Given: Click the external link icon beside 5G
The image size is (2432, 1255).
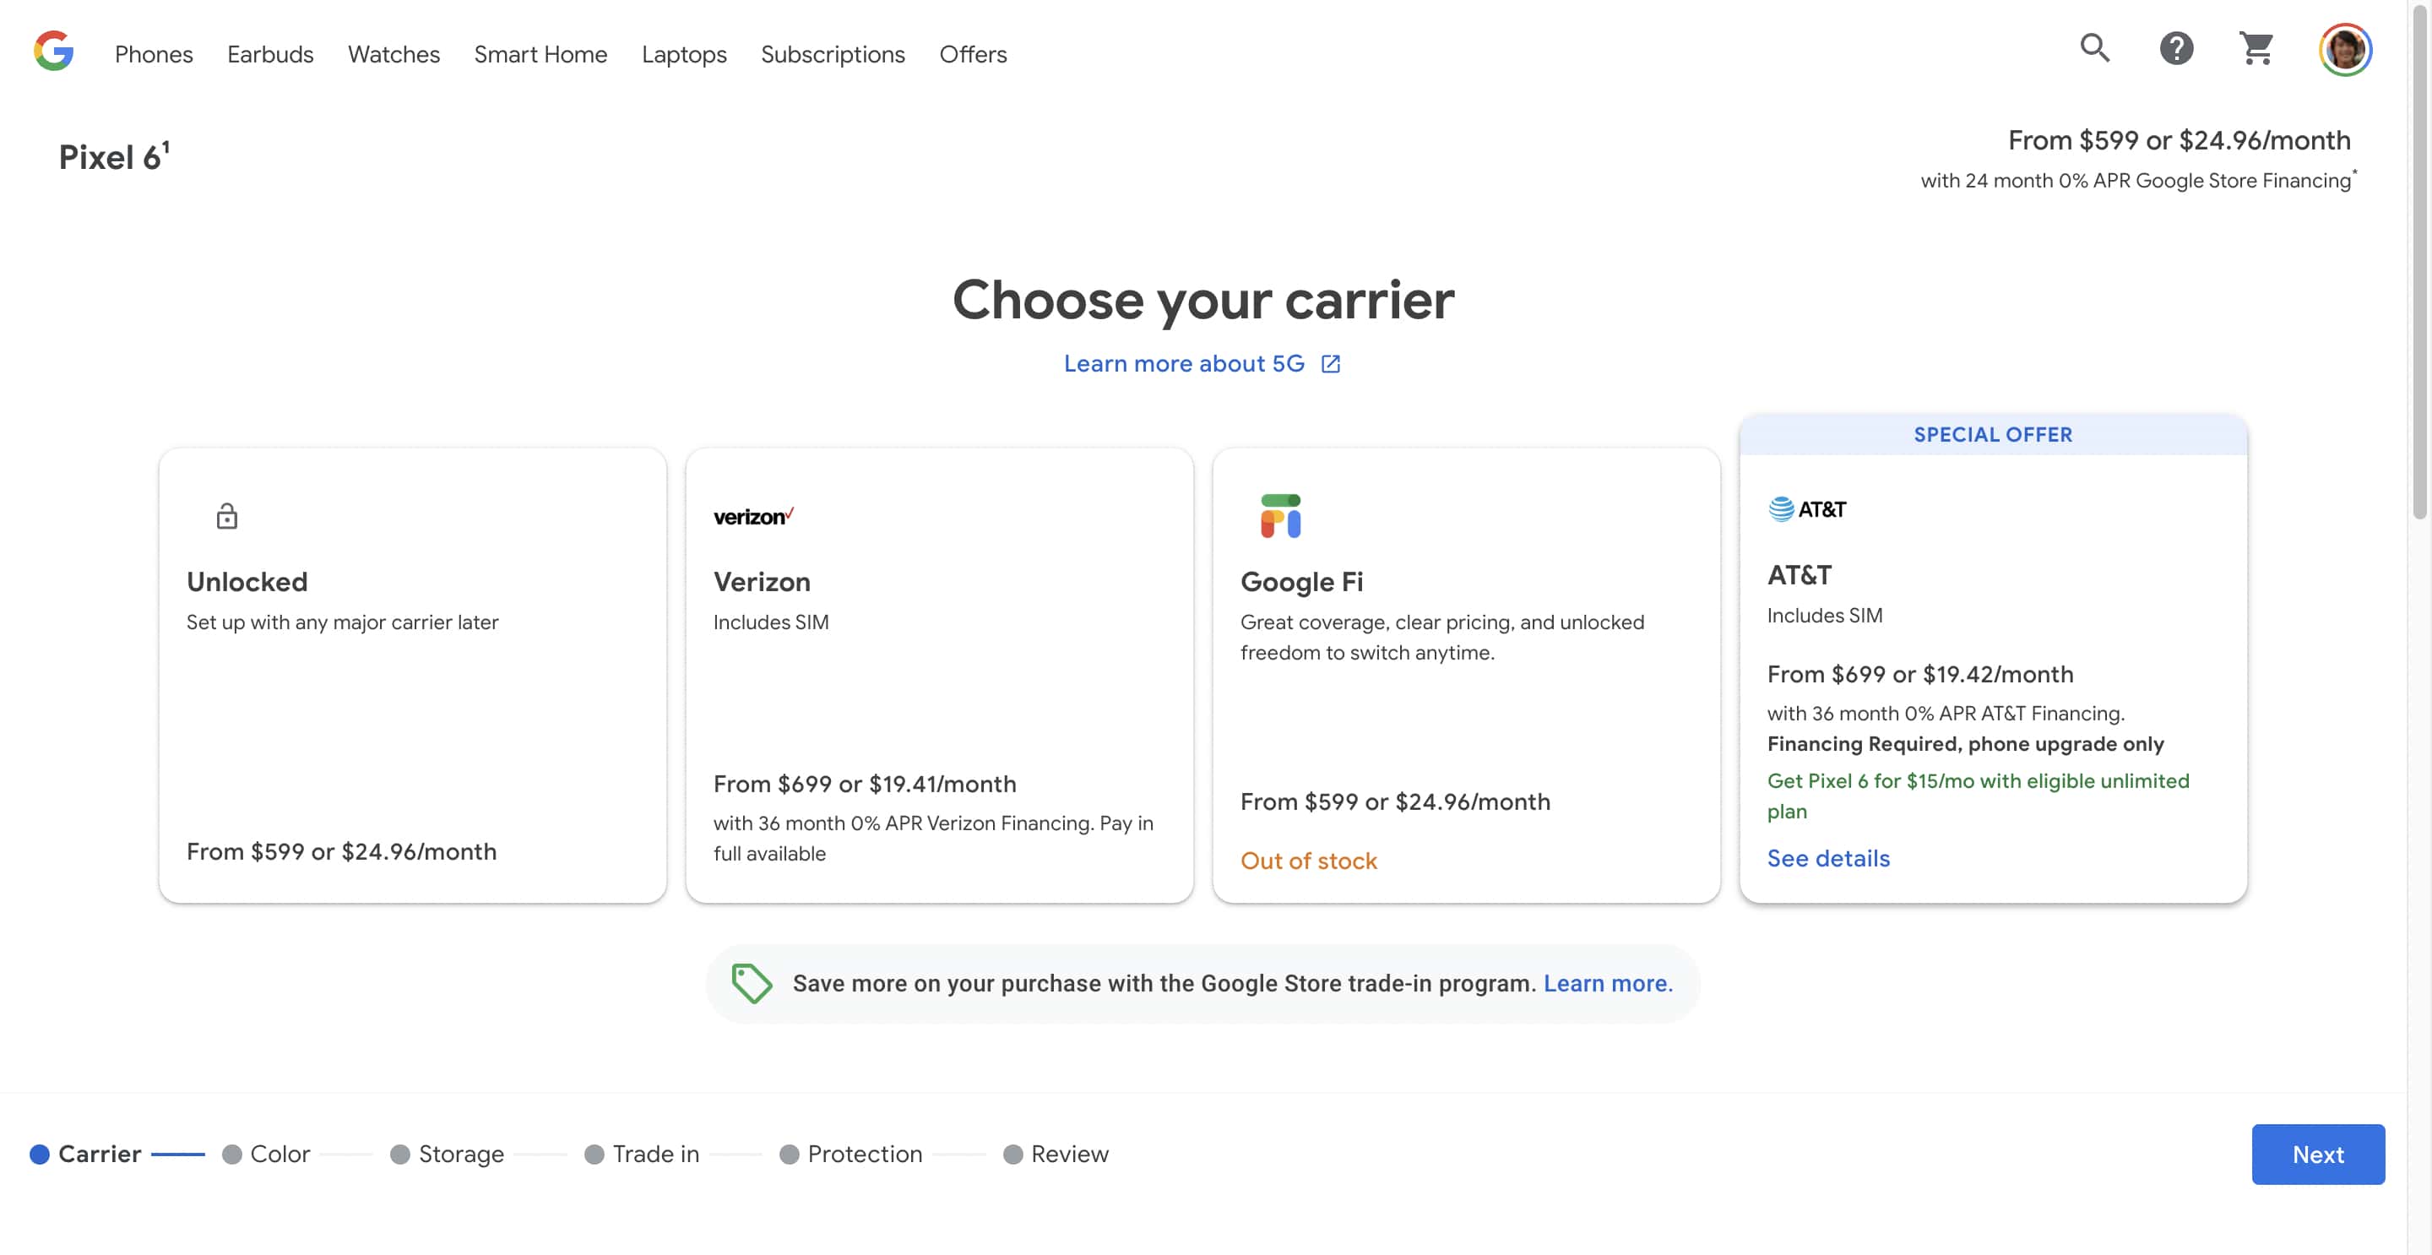Looking at the screenshot, I should pos(1330,365).
